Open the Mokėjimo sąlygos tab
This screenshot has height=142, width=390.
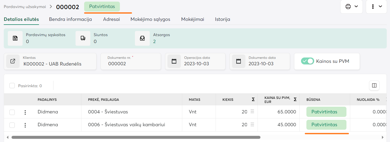(150, 19)
